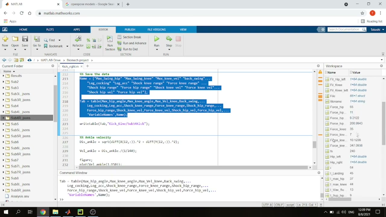Click the up one folder icon

coord(16,60)
